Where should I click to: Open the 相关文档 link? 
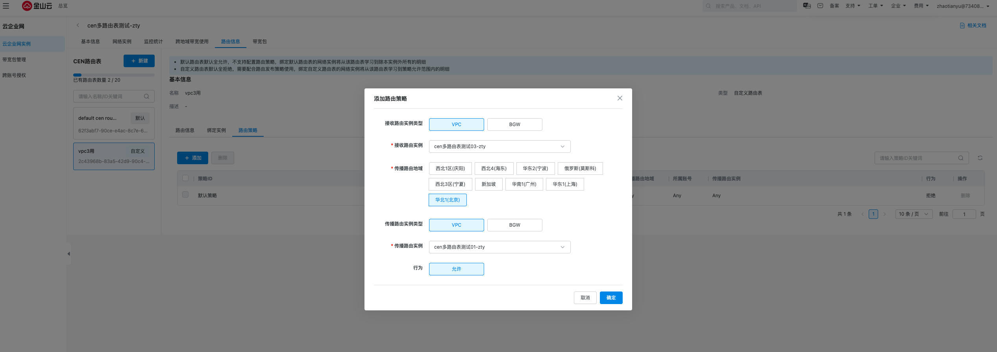(973, 26)
